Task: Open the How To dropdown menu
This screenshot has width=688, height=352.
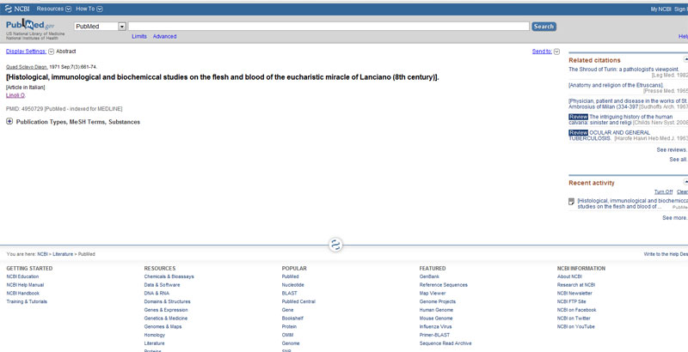Action: tap(89, 9)
